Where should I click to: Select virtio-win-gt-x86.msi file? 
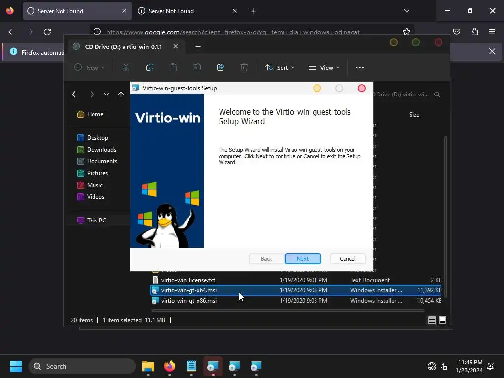coord(296,301)
